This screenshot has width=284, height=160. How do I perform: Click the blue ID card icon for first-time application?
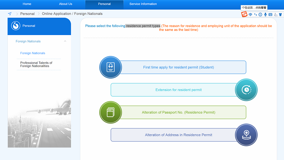[110, 67]
